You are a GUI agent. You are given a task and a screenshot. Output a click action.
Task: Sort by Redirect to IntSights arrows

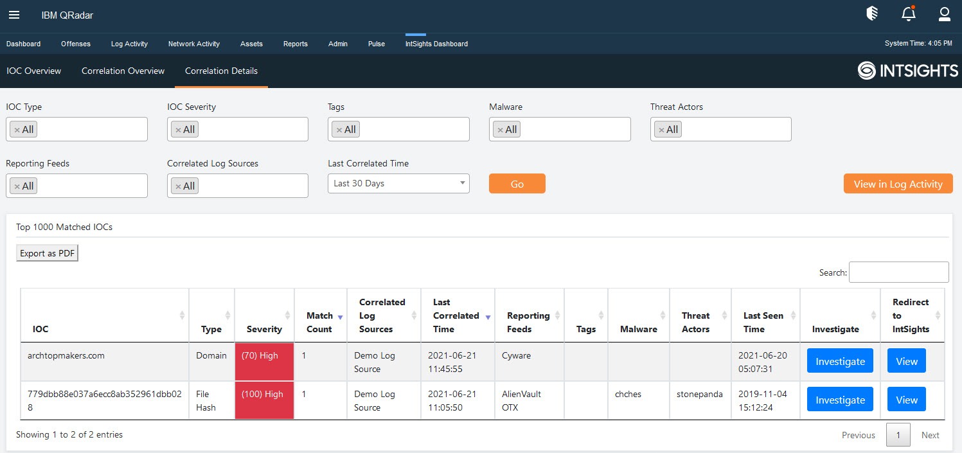[x=938, y=315]
